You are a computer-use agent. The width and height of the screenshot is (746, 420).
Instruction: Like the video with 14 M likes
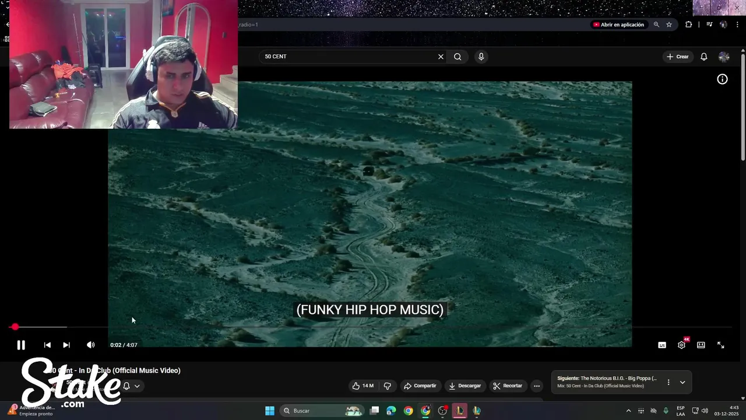(363, 386)
